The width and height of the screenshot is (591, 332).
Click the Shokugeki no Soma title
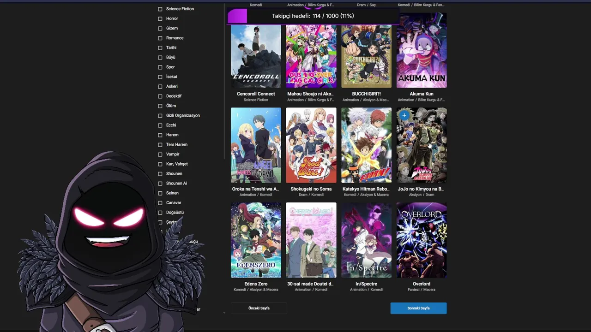311,189
